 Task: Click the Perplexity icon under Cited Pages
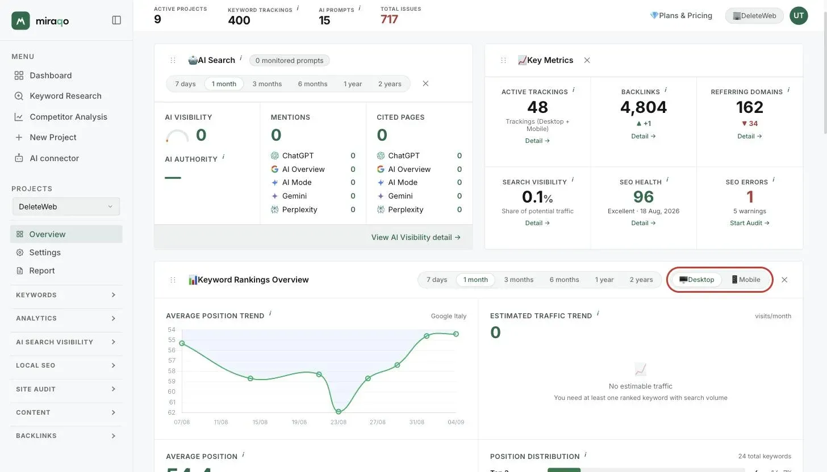[381, 209]
